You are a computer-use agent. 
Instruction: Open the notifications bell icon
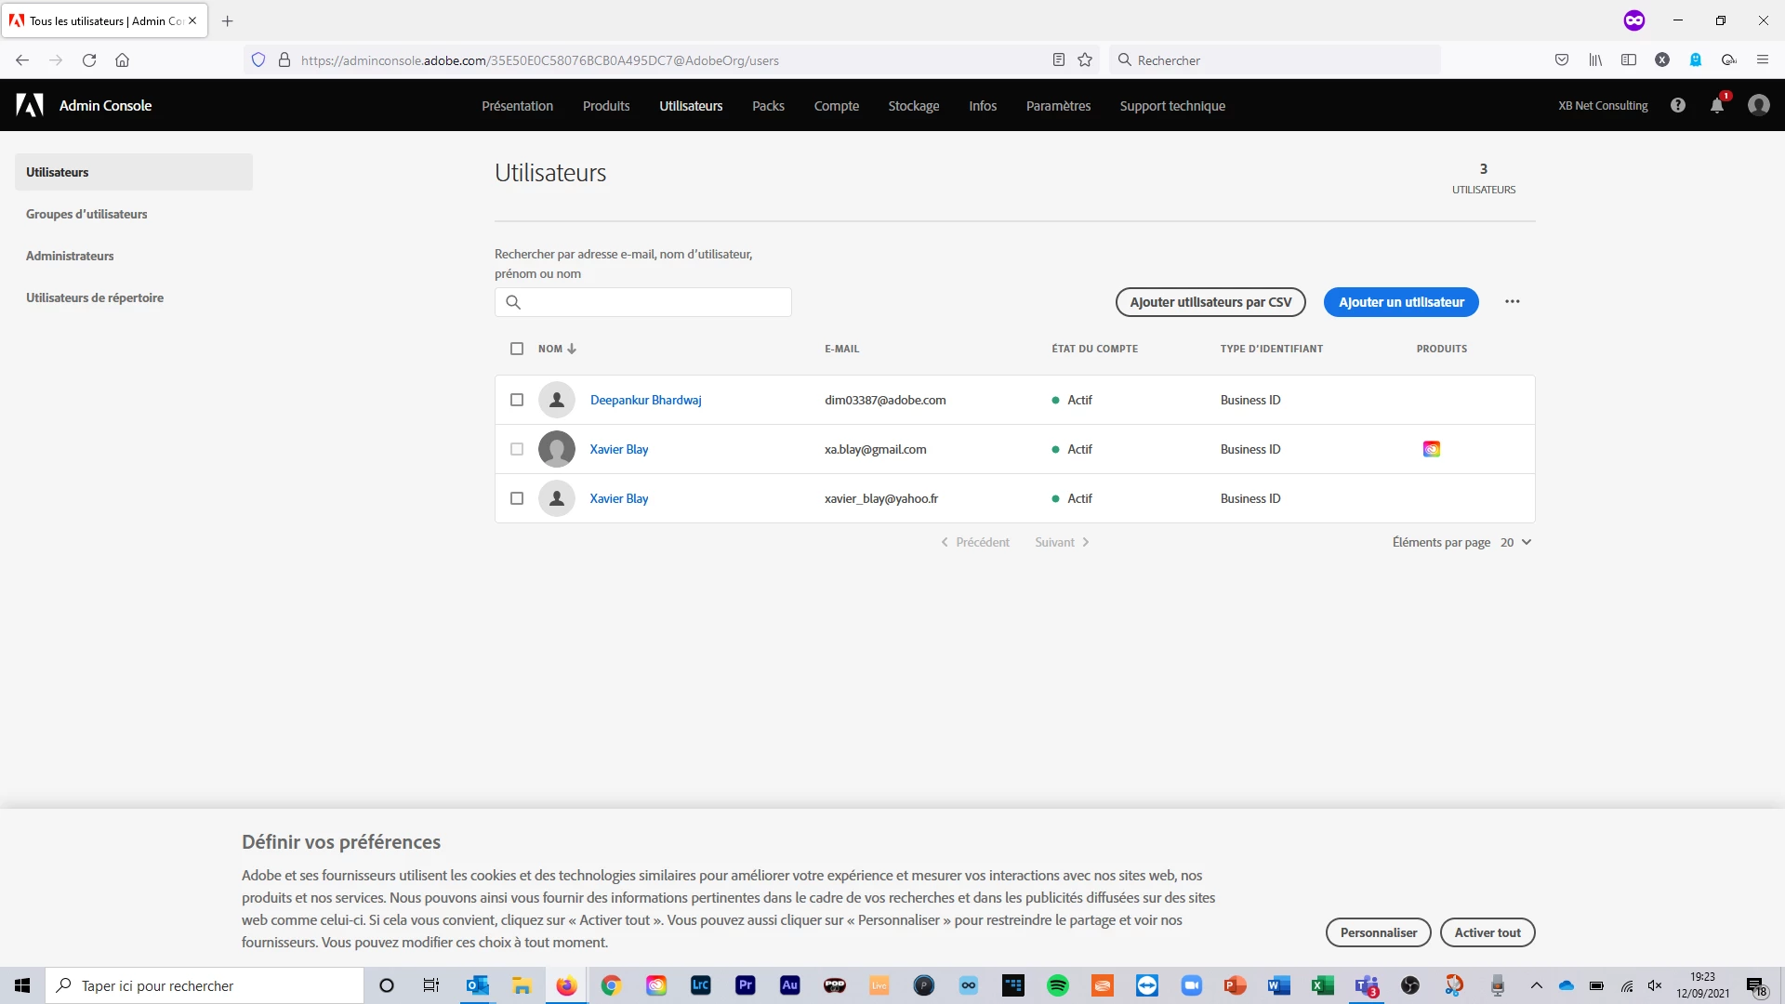1717,105
